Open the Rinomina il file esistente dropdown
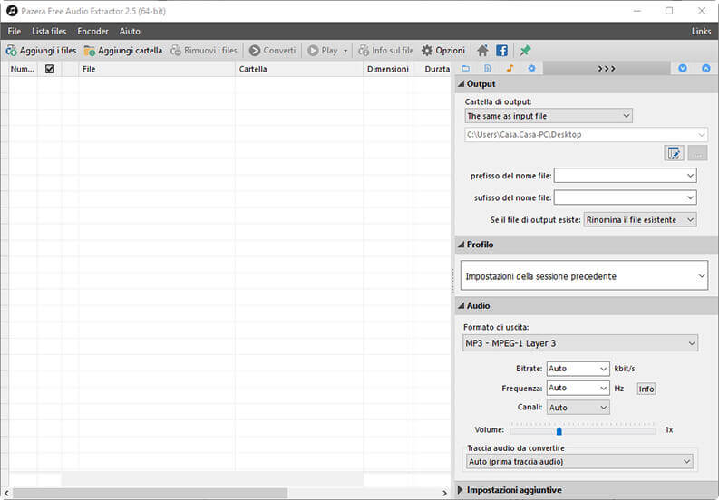 pyautogui.click(x=640, y=220)
